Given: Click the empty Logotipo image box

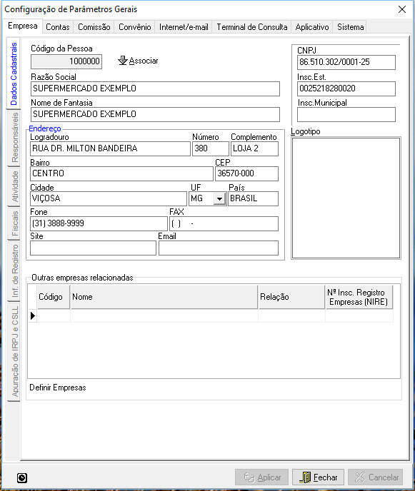Looking at the screenshot, I should (346, 198).
